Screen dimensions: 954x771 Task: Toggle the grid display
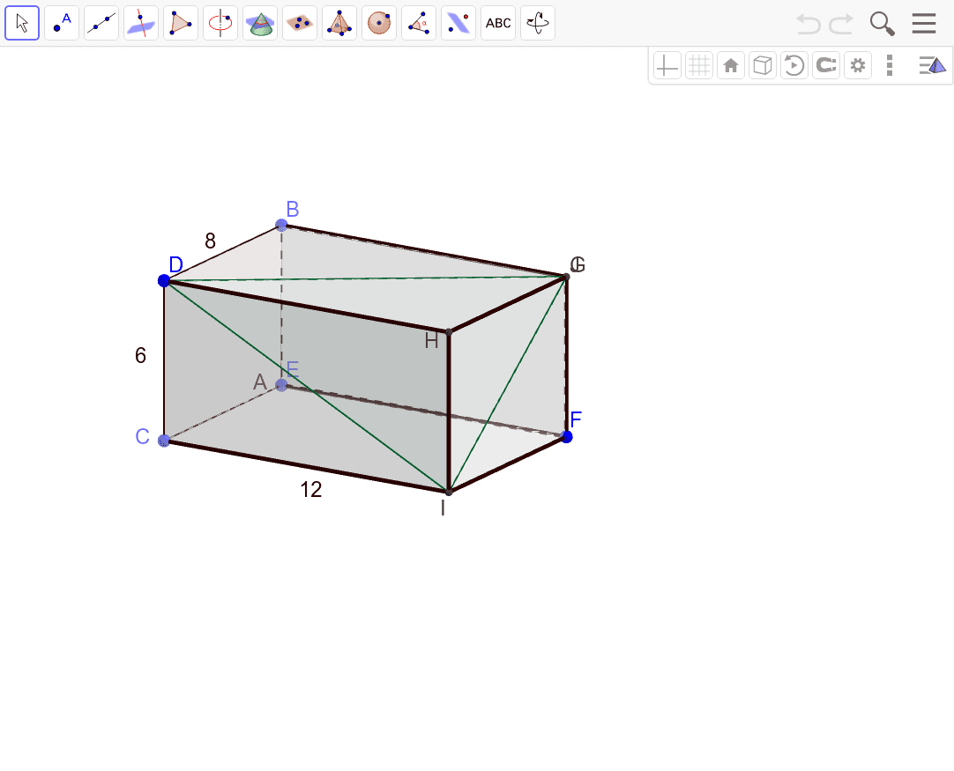coord(699,65)
